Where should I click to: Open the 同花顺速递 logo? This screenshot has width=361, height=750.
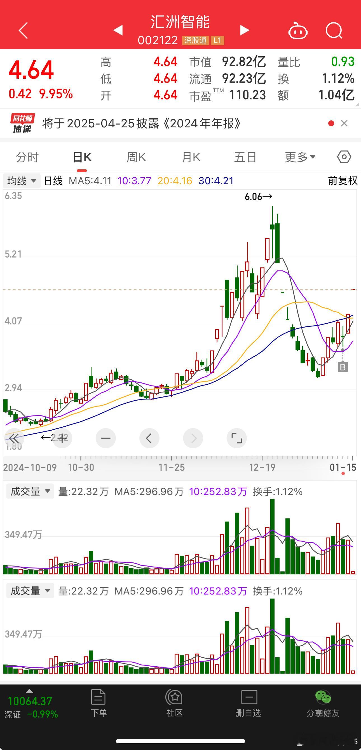click(x=22, y=123)
